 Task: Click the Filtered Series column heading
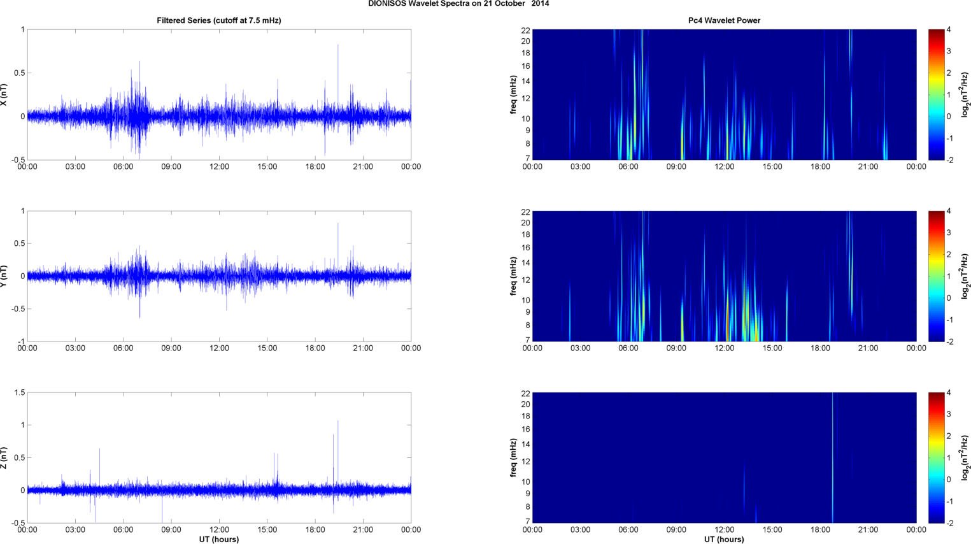(x=219, y=20)
